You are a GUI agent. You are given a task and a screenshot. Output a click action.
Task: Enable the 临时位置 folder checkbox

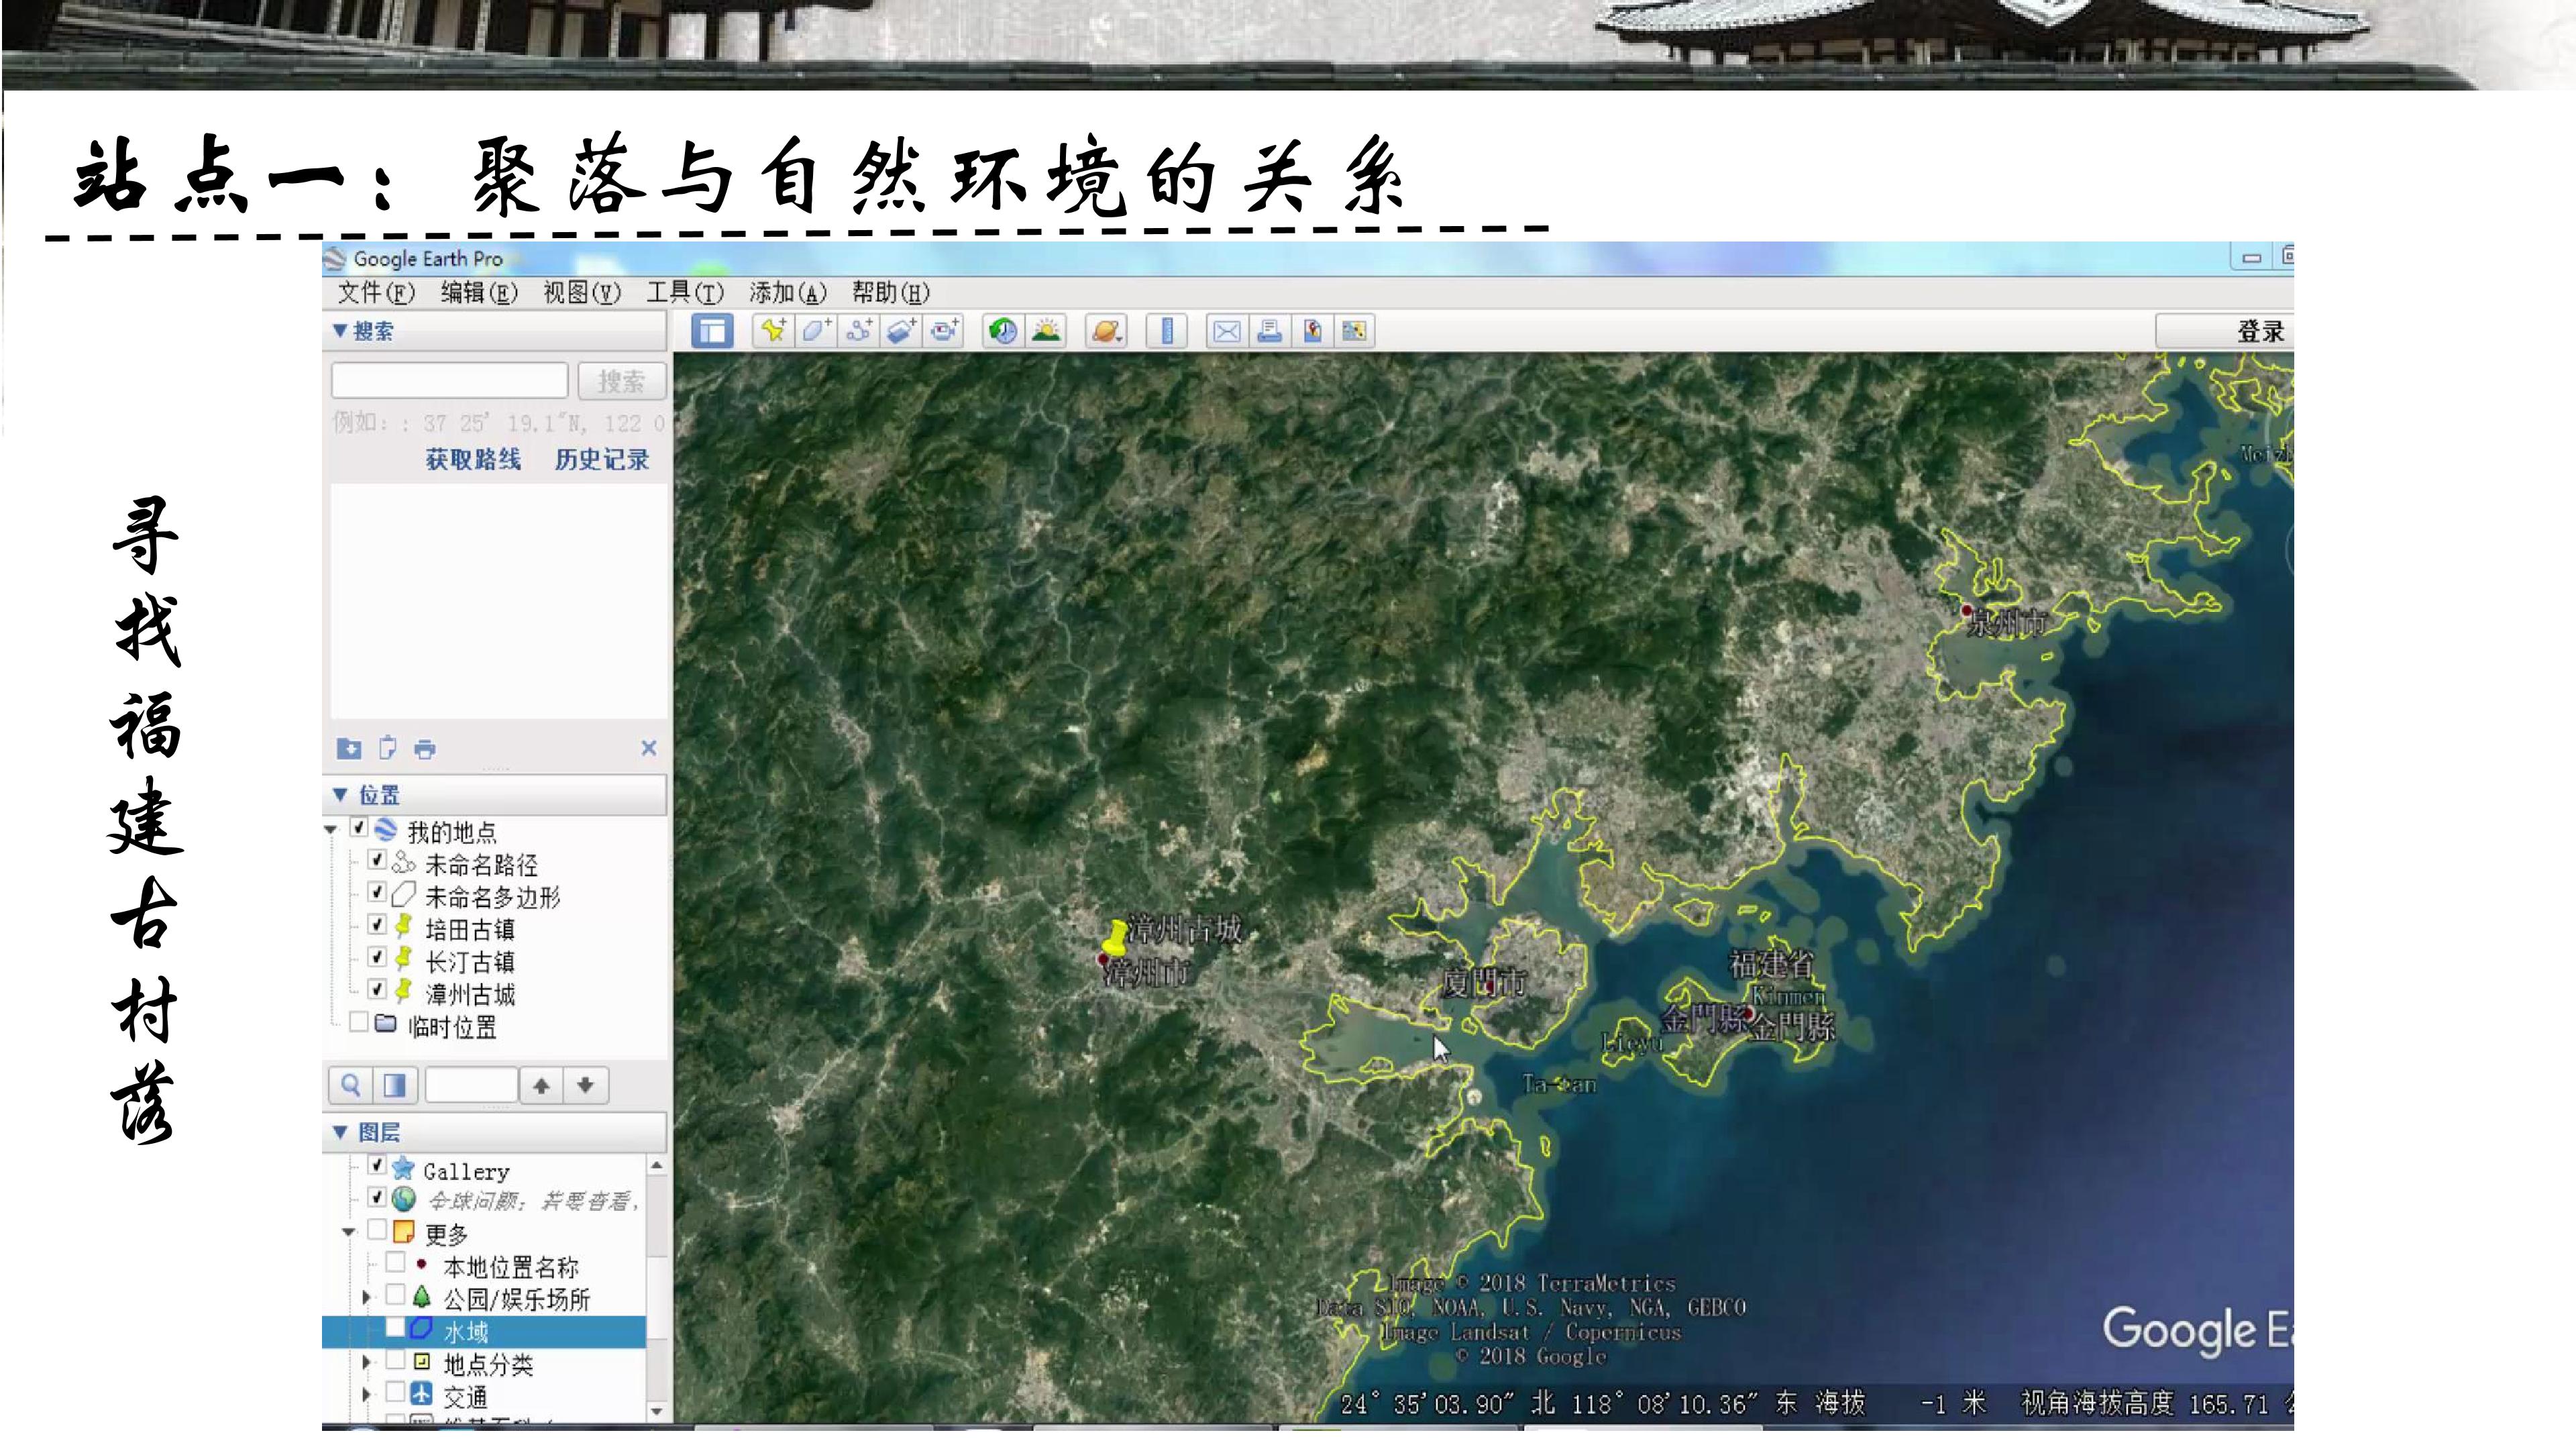pos(358,1022)
